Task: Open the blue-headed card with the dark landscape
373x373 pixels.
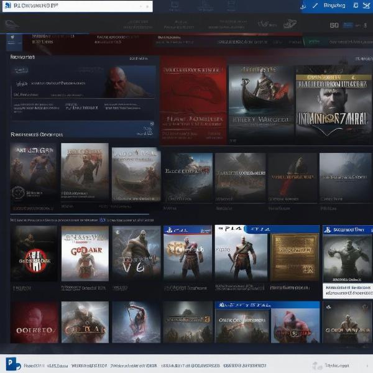Action: point(242,323)
